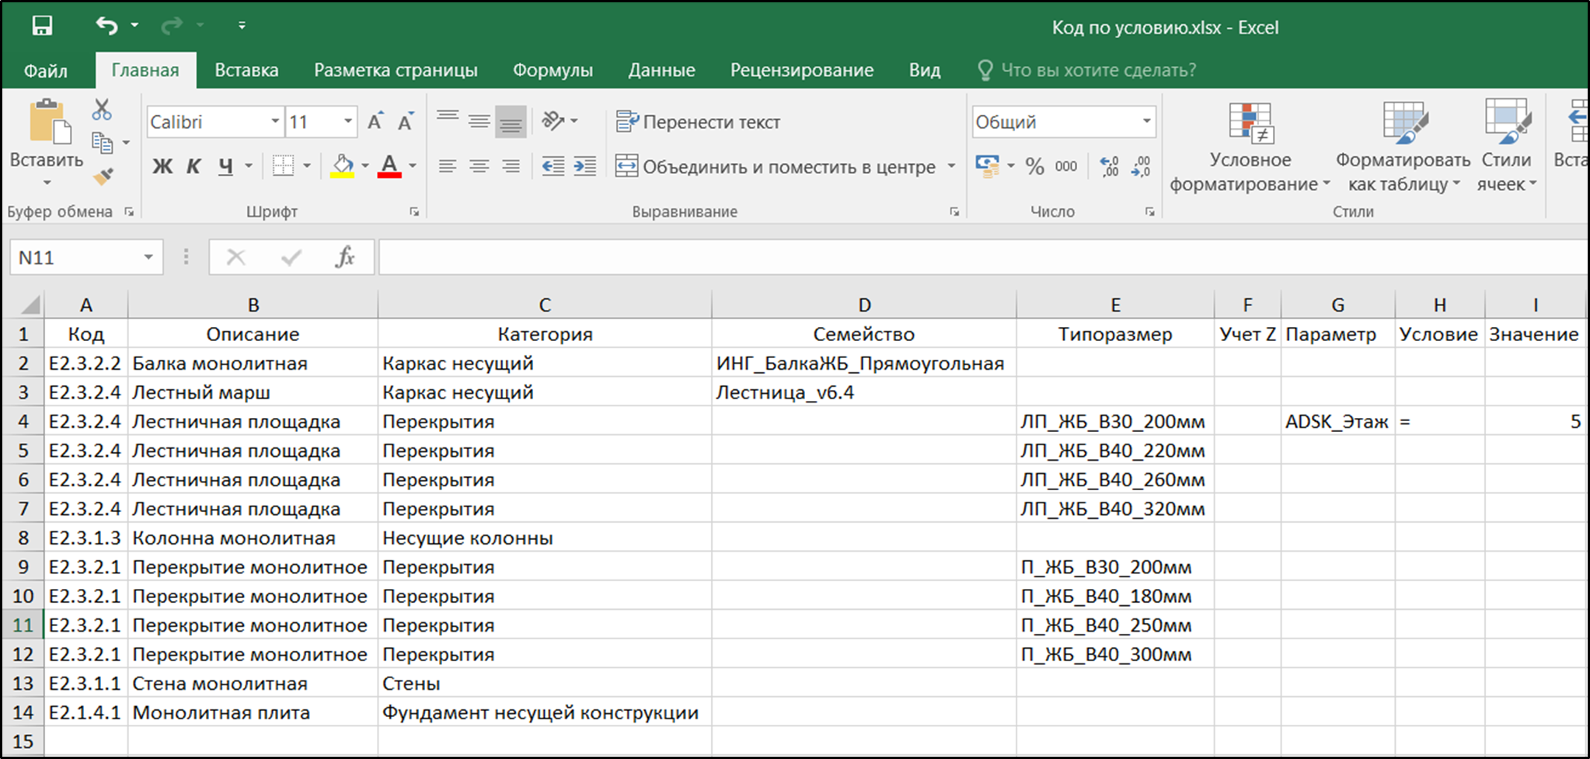This screenshot has height=759, width=1590.
Task: Apply the 000 comma style
Action: pyautogui.click(x=1066, y=166)
